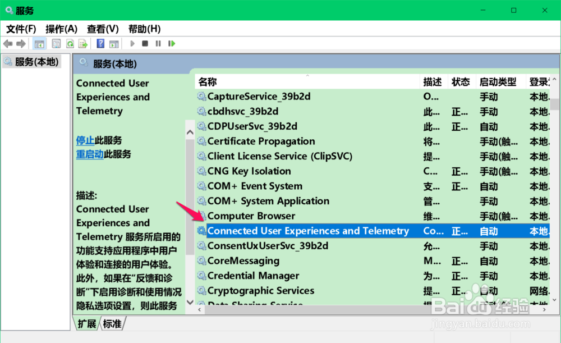Screen dimensions: 561x343
Task: Click the service list scrollbar down arrow
Action: tap(554, 300)
